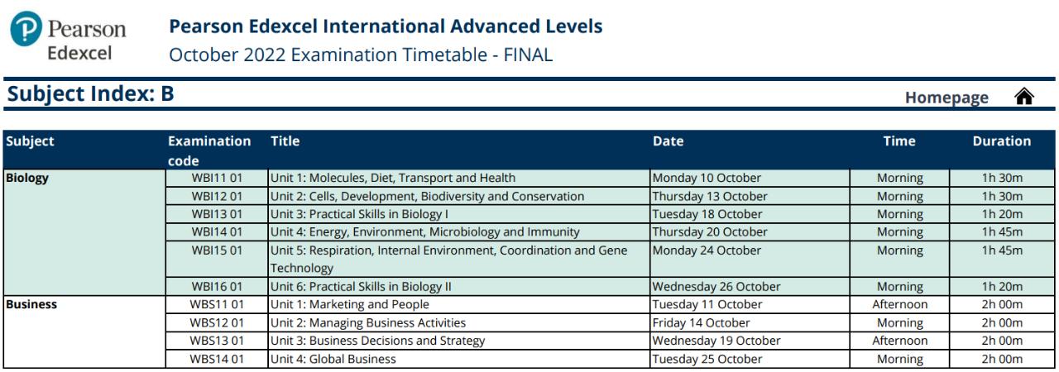Select the Biology subject cell
This screenshot has height=372, width=1059.
coord(84,232)
